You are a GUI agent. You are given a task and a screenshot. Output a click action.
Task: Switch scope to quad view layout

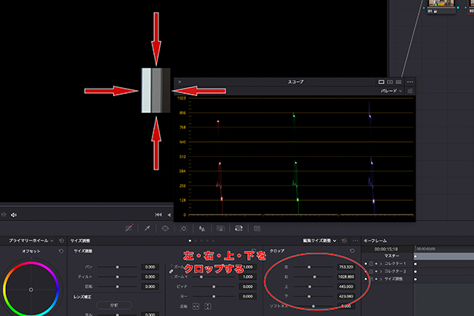click(398, 81)
